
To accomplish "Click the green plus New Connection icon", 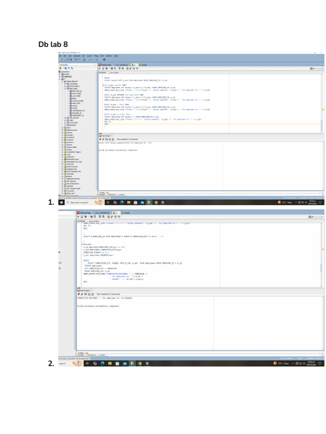I will [60, 68].
